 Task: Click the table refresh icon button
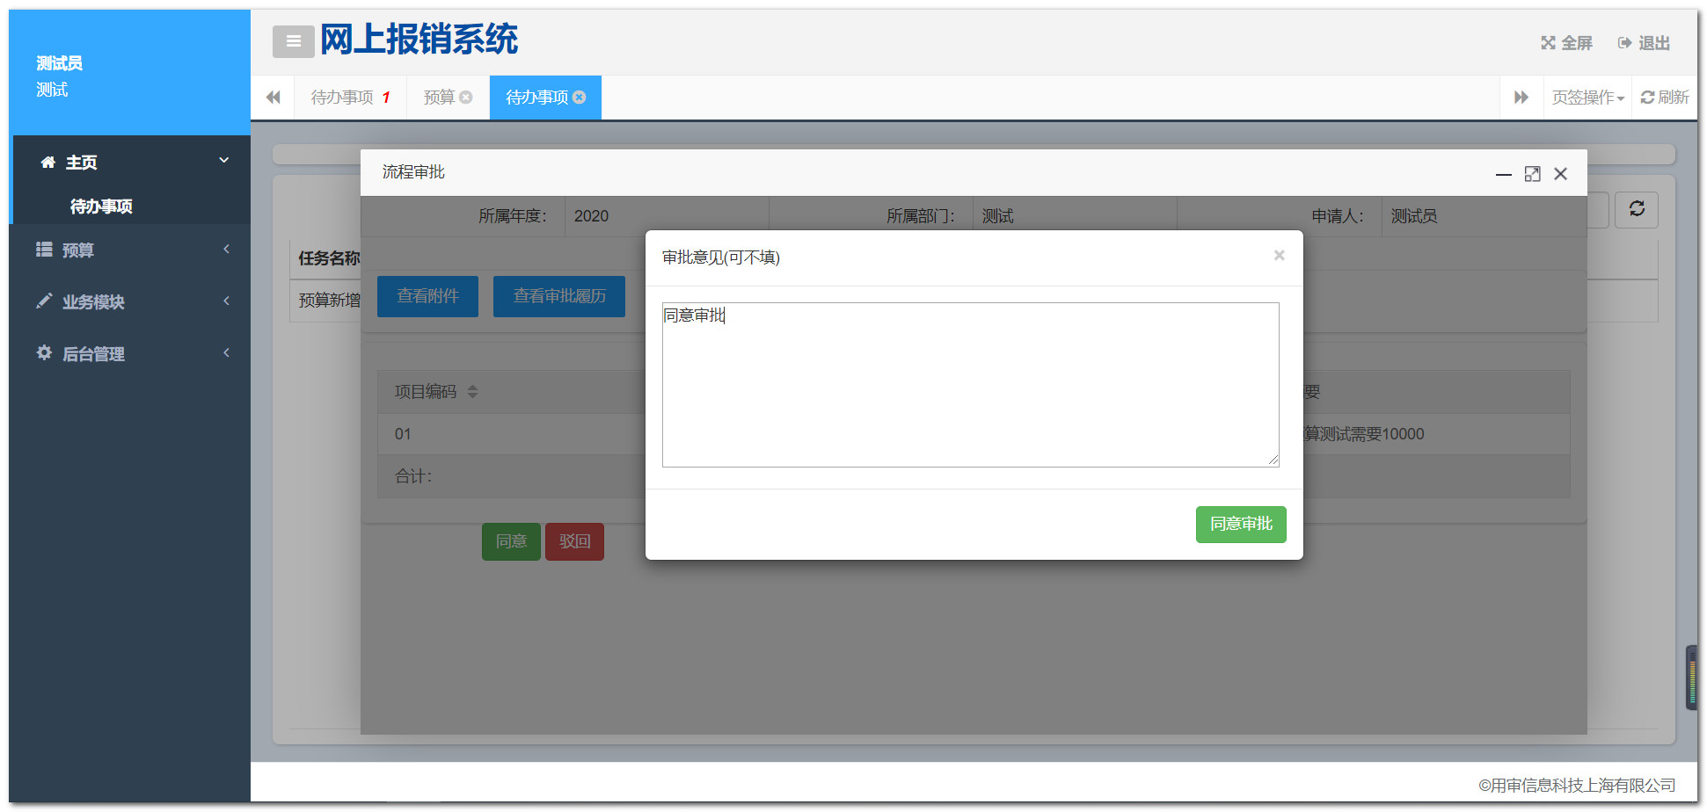click(x=1636, y=209)
